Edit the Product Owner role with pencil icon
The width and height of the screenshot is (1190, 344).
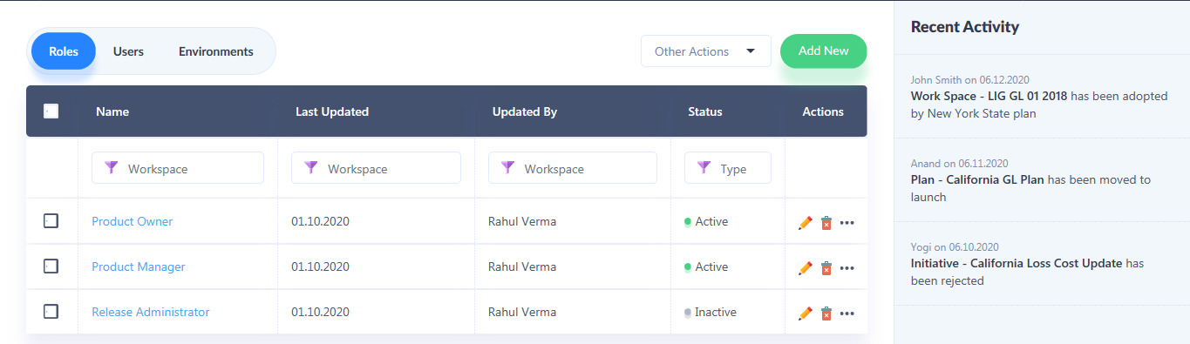(x=806, y=223)
